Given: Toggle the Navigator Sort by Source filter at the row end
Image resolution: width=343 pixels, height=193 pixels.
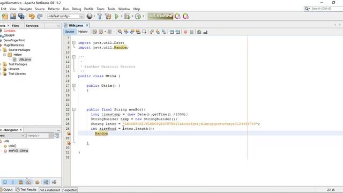Looking at the screenshot, I should click(54, 182).
